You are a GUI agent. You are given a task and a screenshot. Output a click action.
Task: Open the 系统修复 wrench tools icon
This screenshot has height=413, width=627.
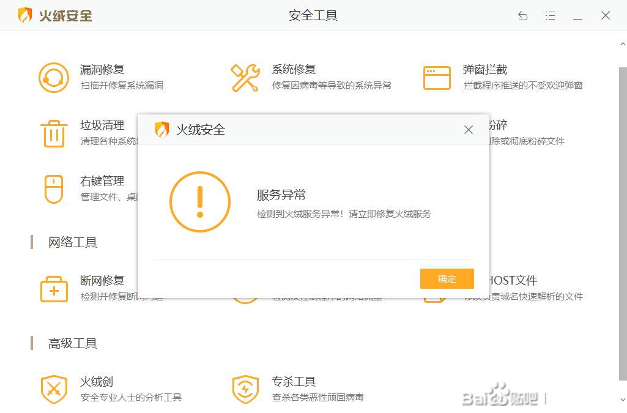point(245,78)
